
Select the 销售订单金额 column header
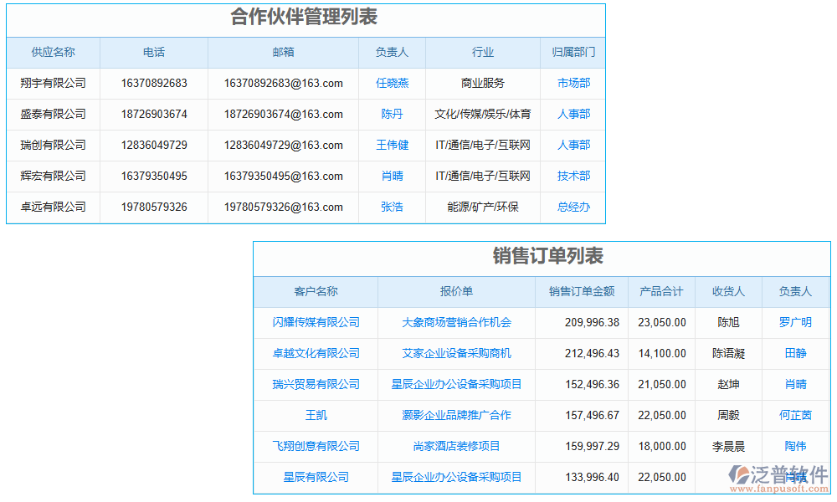tap(582, 291)
